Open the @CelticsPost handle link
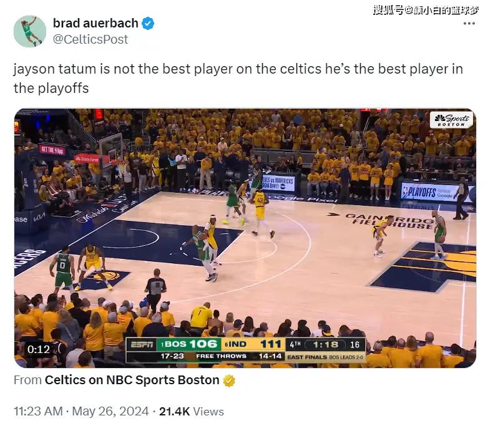Screen dimensions: 488x431 coord(90,39)
